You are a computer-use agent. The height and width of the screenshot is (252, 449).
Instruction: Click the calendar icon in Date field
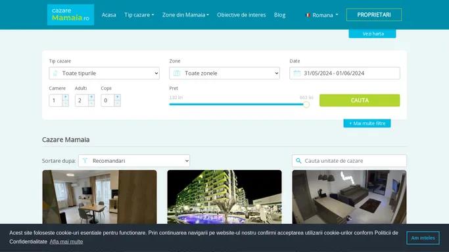(x=297, y=73)
